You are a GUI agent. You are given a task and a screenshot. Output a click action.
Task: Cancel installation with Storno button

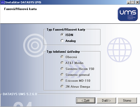click(127, 101)
